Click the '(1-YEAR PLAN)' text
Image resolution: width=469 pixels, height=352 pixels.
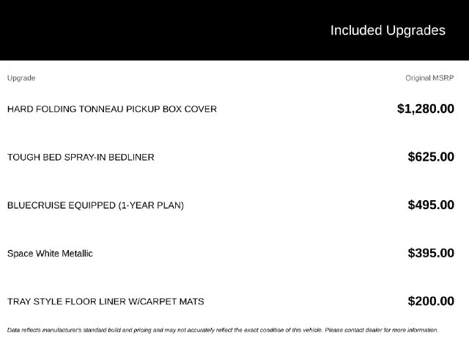(x=151, y=205)
